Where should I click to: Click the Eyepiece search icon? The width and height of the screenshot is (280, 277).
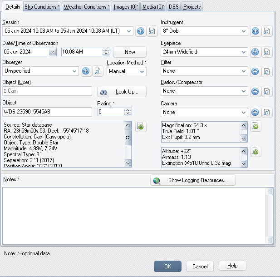267,52
